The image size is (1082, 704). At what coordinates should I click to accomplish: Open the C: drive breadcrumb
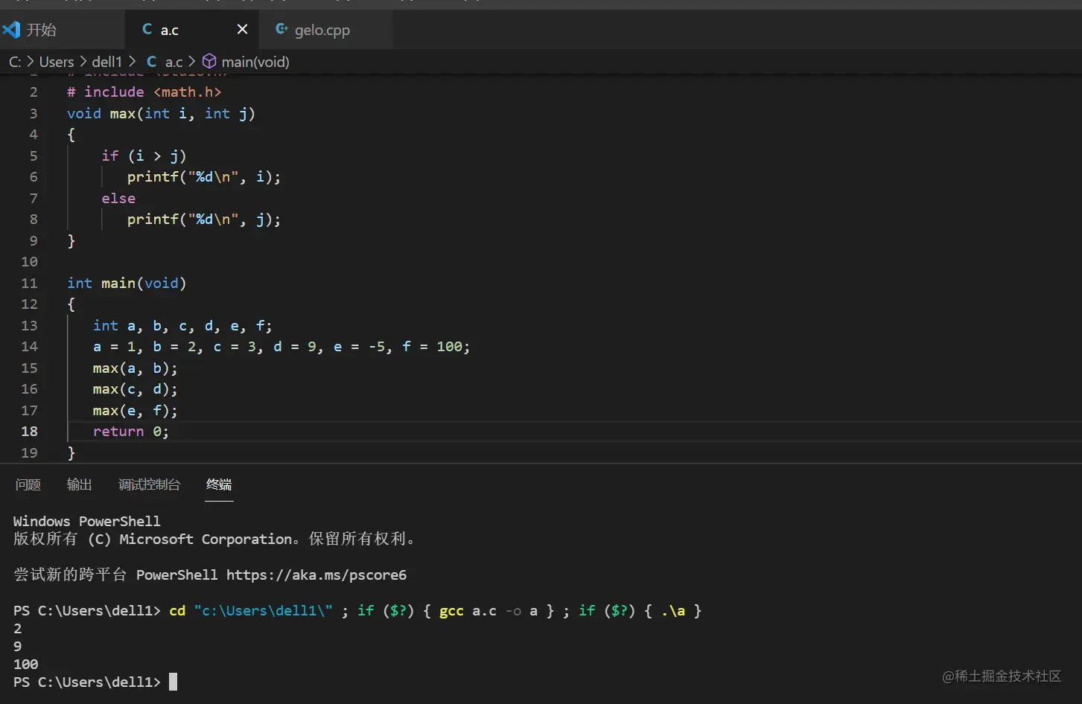point(15,62)
